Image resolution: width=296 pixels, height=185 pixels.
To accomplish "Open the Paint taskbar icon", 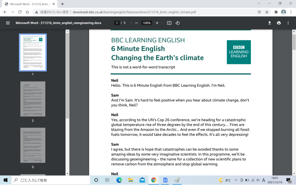I will 177,180.
